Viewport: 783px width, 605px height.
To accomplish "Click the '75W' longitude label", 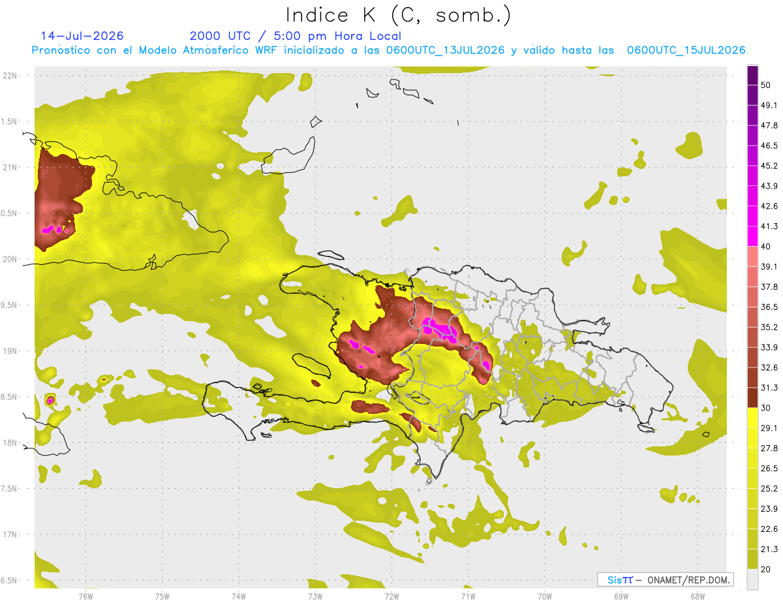I will pos(162,597).
